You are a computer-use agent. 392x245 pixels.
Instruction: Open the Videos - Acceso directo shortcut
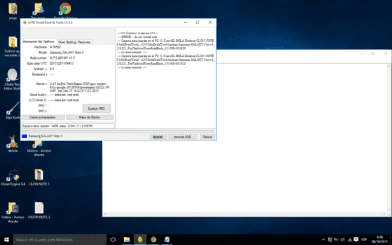point(13,212)
